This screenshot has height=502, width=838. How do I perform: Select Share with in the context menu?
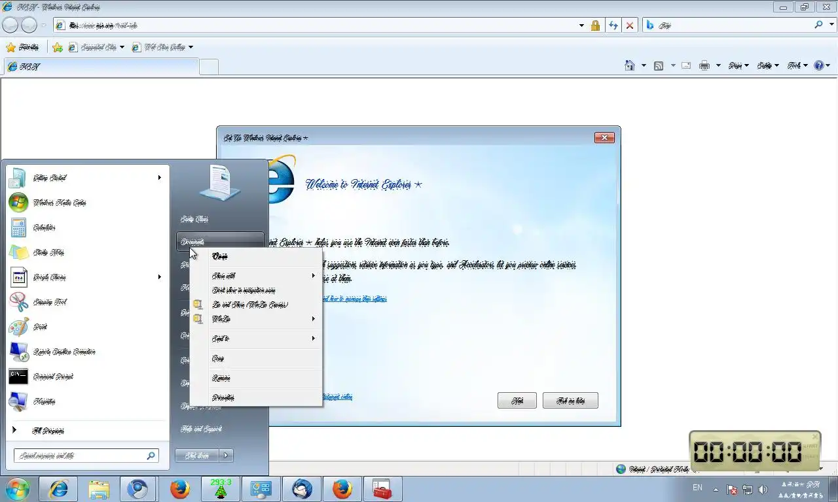[x=256, y=276]
